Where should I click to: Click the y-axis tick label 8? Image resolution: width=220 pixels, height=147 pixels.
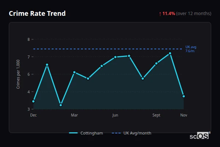[29, 39]
